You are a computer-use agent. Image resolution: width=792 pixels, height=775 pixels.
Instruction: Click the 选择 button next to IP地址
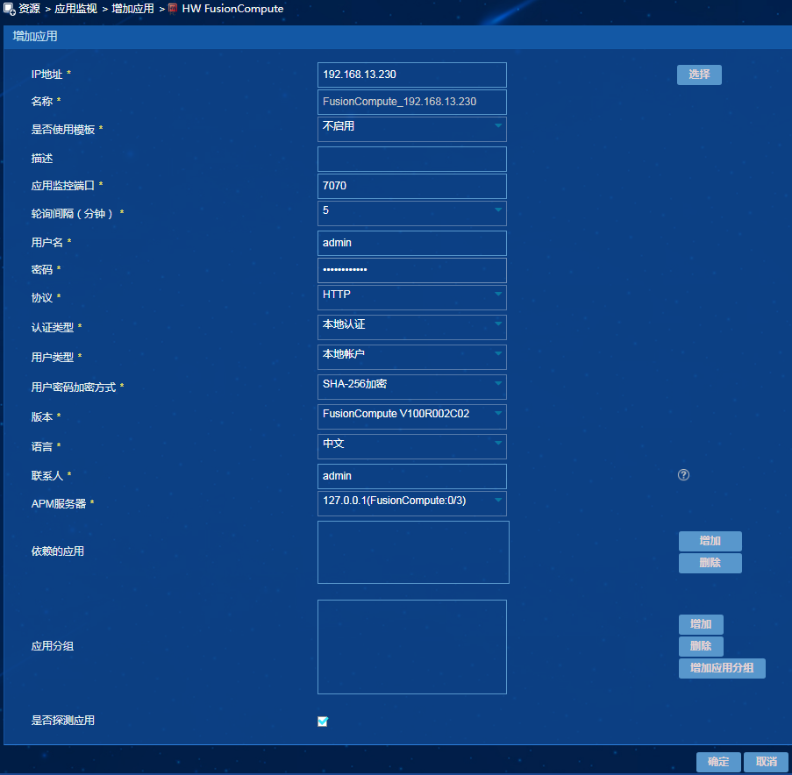[699, 75]
